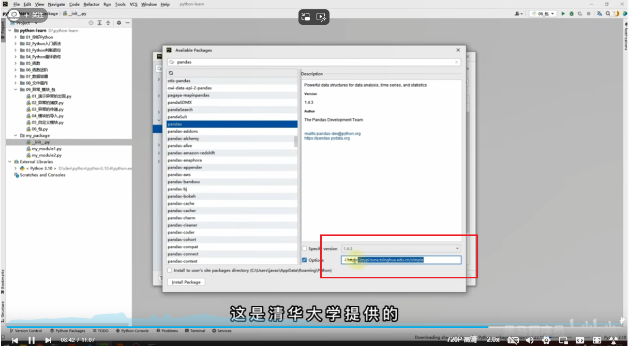
Task: Click the 关注 follow button
Action: pos(34,15)
